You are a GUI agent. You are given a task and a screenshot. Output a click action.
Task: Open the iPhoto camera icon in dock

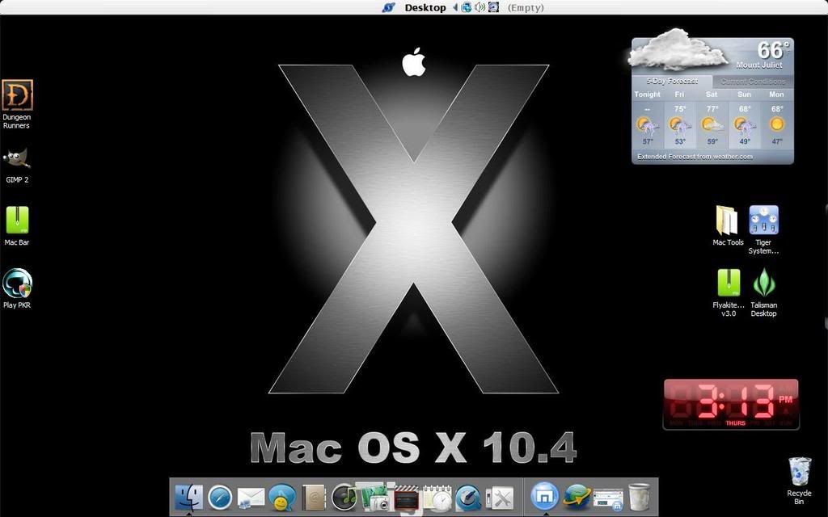click(374, 497)
